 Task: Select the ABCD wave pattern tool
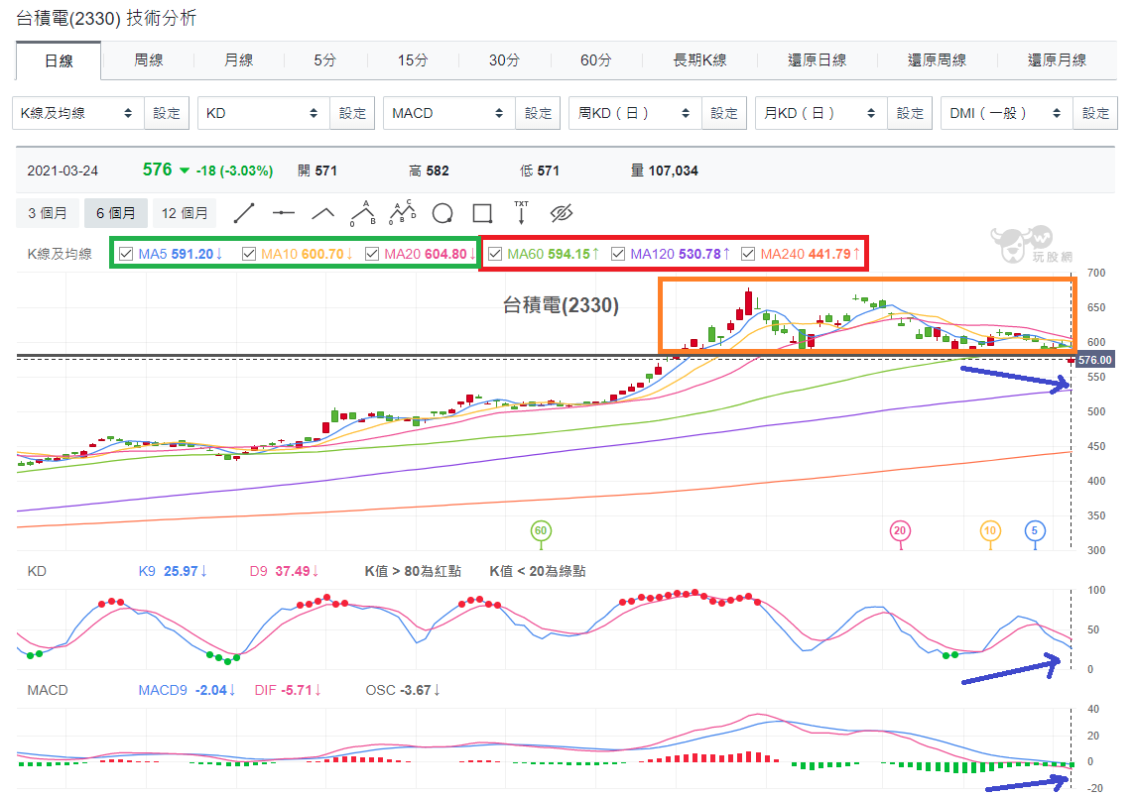403,212
